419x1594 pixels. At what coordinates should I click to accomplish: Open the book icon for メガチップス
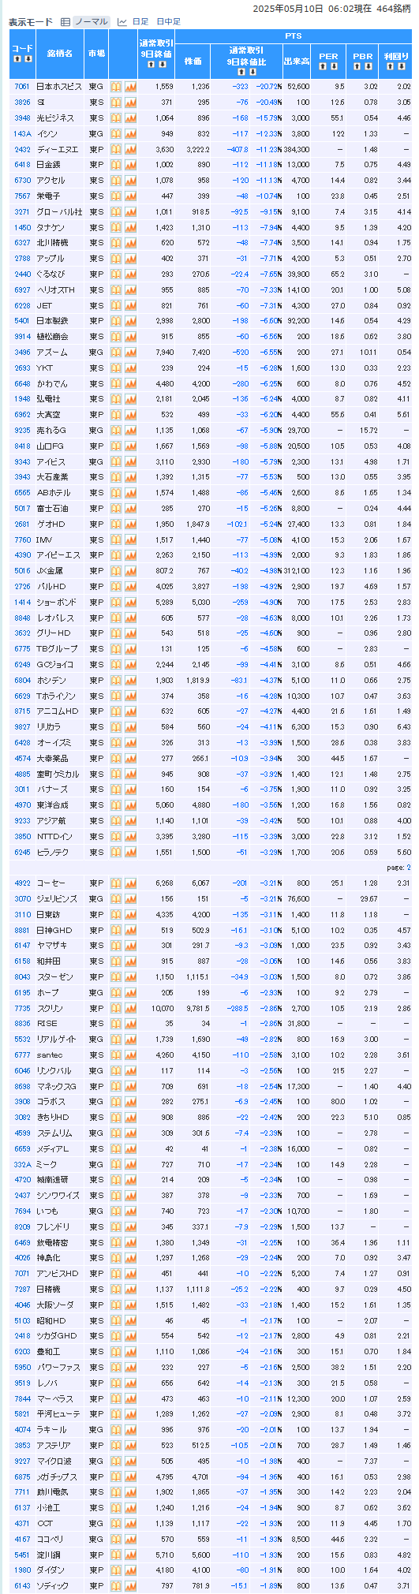[x=115, y=1476]
